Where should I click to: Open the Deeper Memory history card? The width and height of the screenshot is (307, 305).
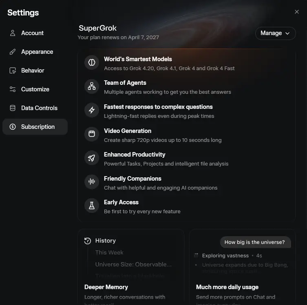131,267
